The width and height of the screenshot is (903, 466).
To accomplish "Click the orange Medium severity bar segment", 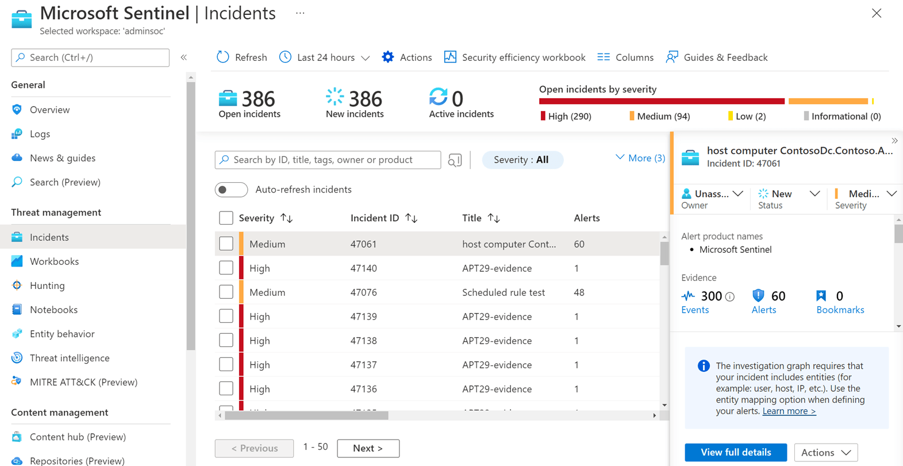I will pyautogui.click(x=828, y=101).
